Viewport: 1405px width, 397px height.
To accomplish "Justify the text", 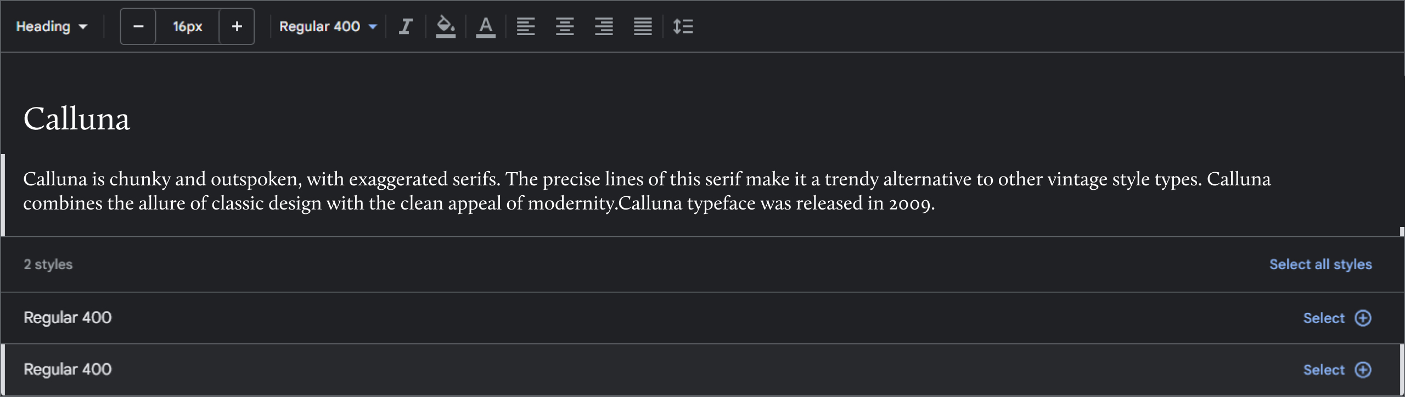I will click(643, 26).
